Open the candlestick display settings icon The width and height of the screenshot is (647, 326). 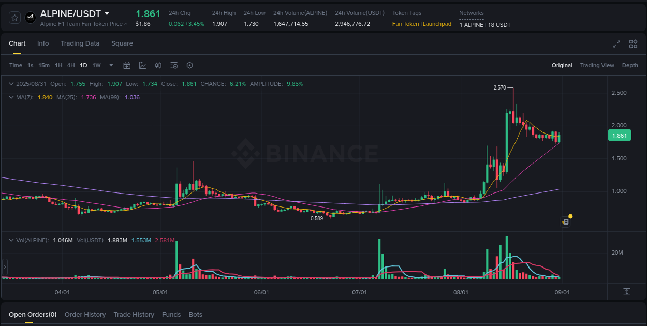point(158,65)
